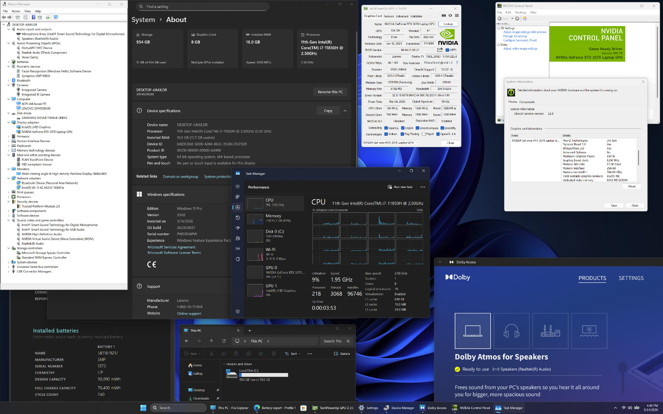The image size is (663, 414).
Task: Take GPU-Z screenshot with camera icon
Action: pos(444,16)
